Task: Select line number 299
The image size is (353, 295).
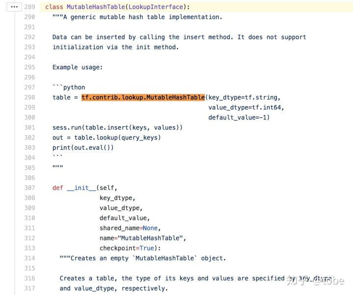Action: 30,107
